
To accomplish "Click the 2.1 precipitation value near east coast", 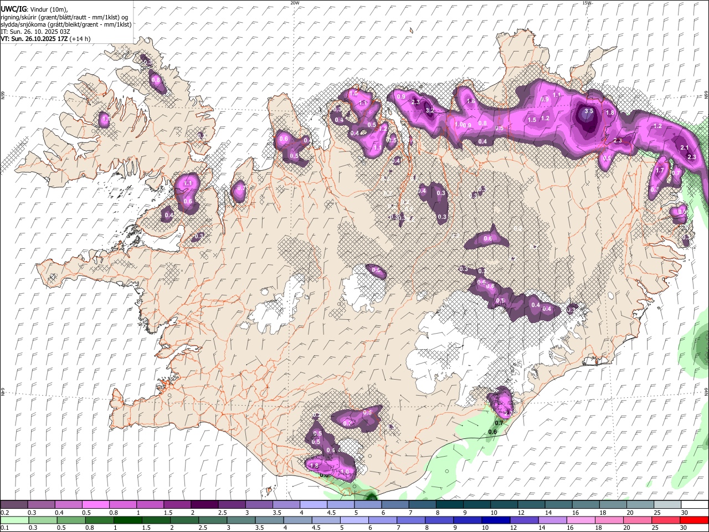I will [x=684, y=147].
